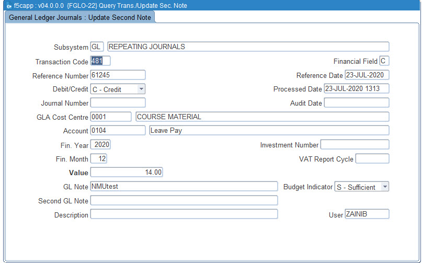The image size is (422, 263).
Task: Focus the Description text field
Action: [x=184, y=214]
